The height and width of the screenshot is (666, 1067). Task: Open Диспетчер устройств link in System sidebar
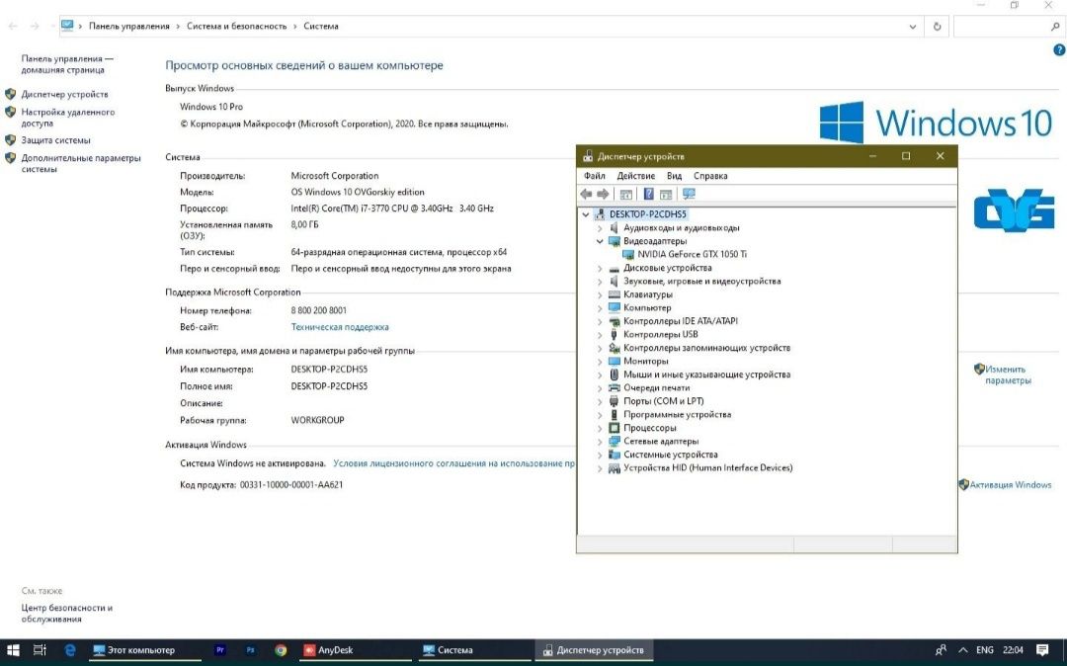[x=64, y=95]
